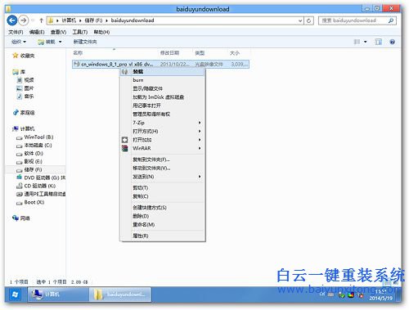Click the Windows Start button
This screenshot has width=409, height=310.
[x=15, y=294]
